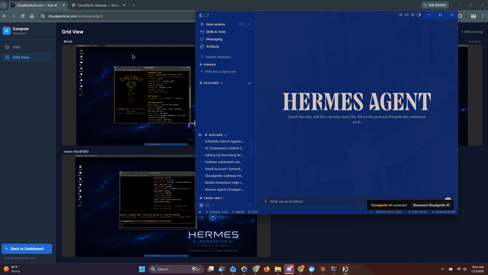Open Discord from the taskbar
The image size is (488, 275).
click(289, 269)
